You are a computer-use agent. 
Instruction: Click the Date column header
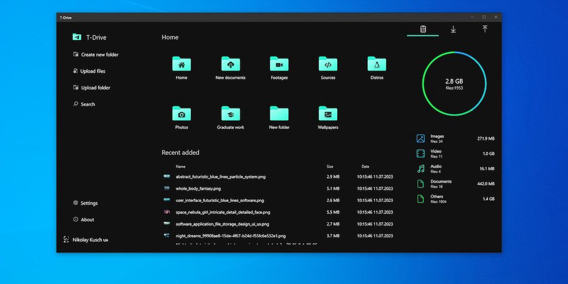tap(365, 166)
